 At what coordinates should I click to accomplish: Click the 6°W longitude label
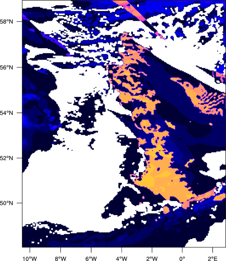91,259
